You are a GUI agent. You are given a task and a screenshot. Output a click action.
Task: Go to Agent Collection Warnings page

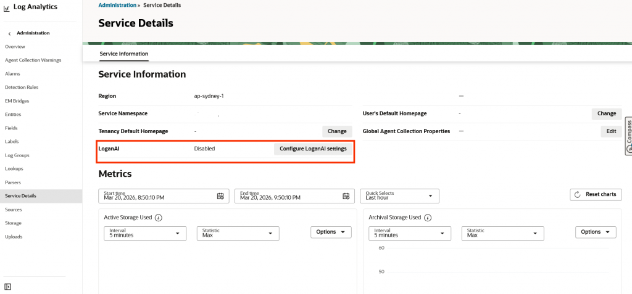[x=33, y=60]
